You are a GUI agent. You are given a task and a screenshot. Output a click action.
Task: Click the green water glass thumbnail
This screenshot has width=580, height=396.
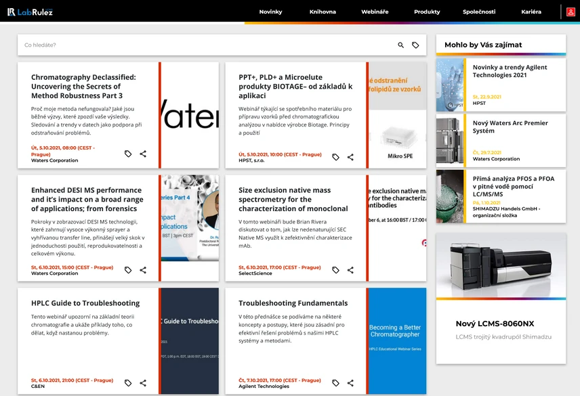tap(450, 196)
